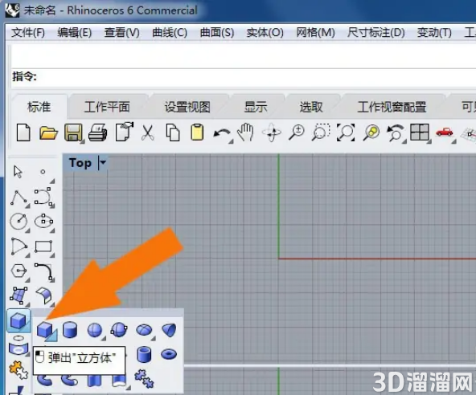Select the Rectangle tool

pyautogui.click(x=43, y=246)
